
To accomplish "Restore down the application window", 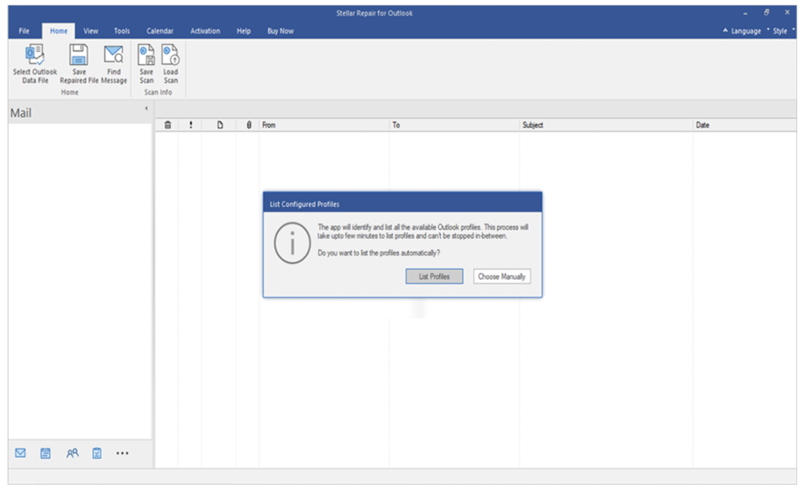I will click(x=766, y=13).
